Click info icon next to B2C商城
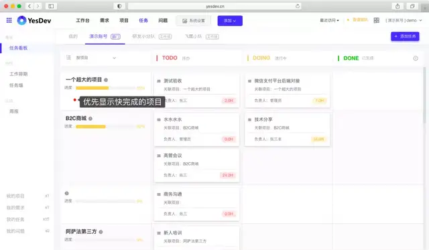Viewport: 429px width, 250px height. [x=90, y=119]
